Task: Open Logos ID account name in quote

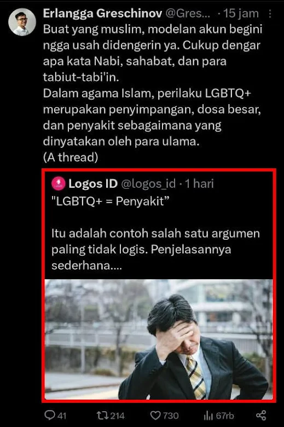Action: click(93, 183)
